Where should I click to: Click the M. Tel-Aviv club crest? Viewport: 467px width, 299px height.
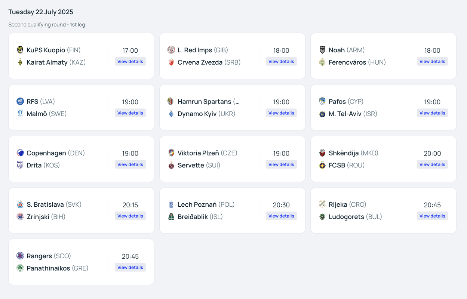322,114
